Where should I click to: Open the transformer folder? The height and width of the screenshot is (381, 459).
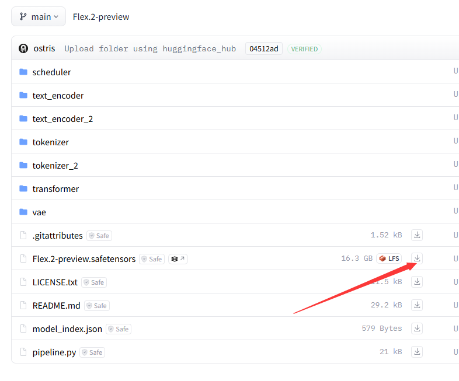pos(55,189)
